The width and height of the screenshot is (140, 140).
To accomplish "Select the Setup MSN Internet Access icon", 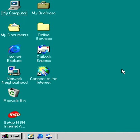I will pos(14,115).
